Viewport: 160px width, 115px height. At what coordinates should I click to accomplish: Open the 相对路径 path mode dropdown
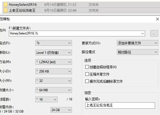tap(138, 52)
